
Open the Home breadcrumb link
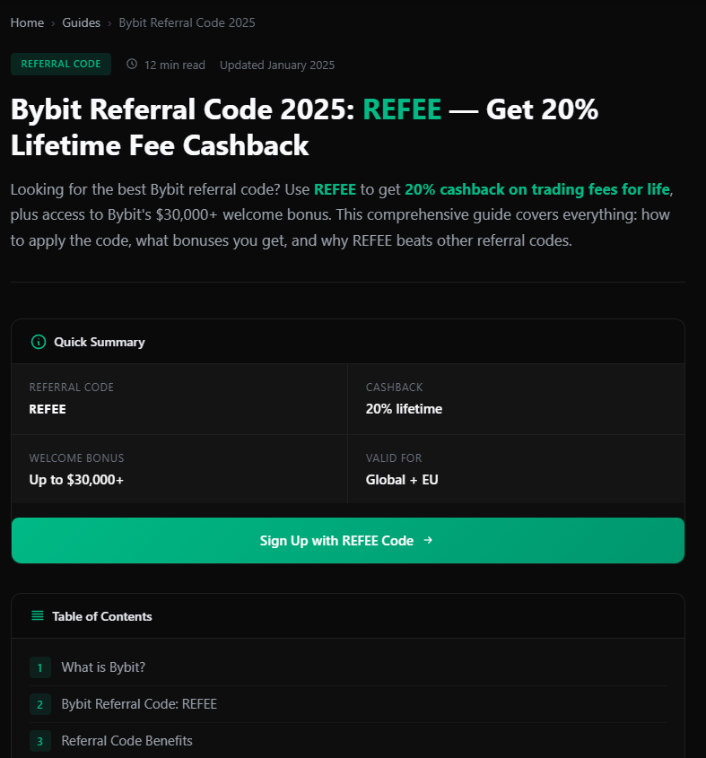[27, 22]
